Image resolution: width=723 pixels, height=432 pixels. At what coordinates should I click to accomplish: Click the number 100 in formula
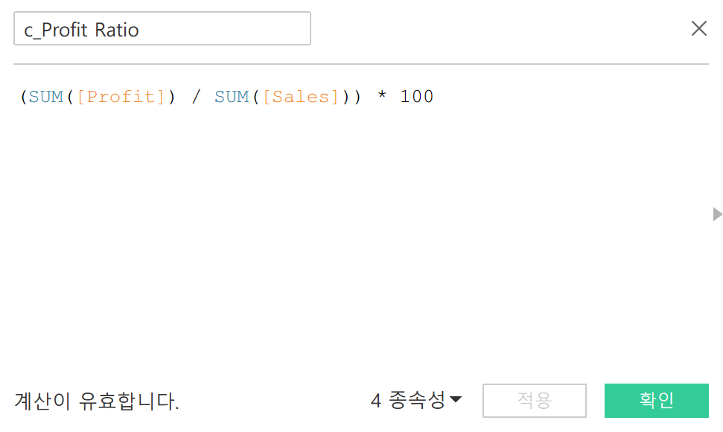tap(417, 97)
